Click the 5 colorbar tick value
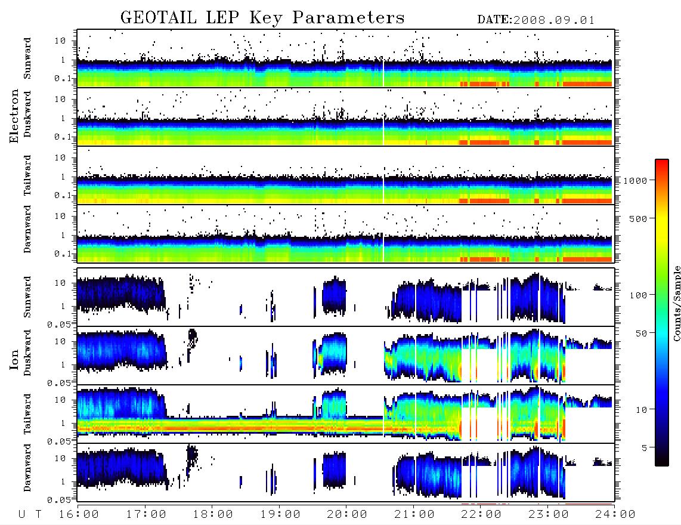The height and width of the screenshot is (525, 681). pyautogui.click(x=645, y=448)
